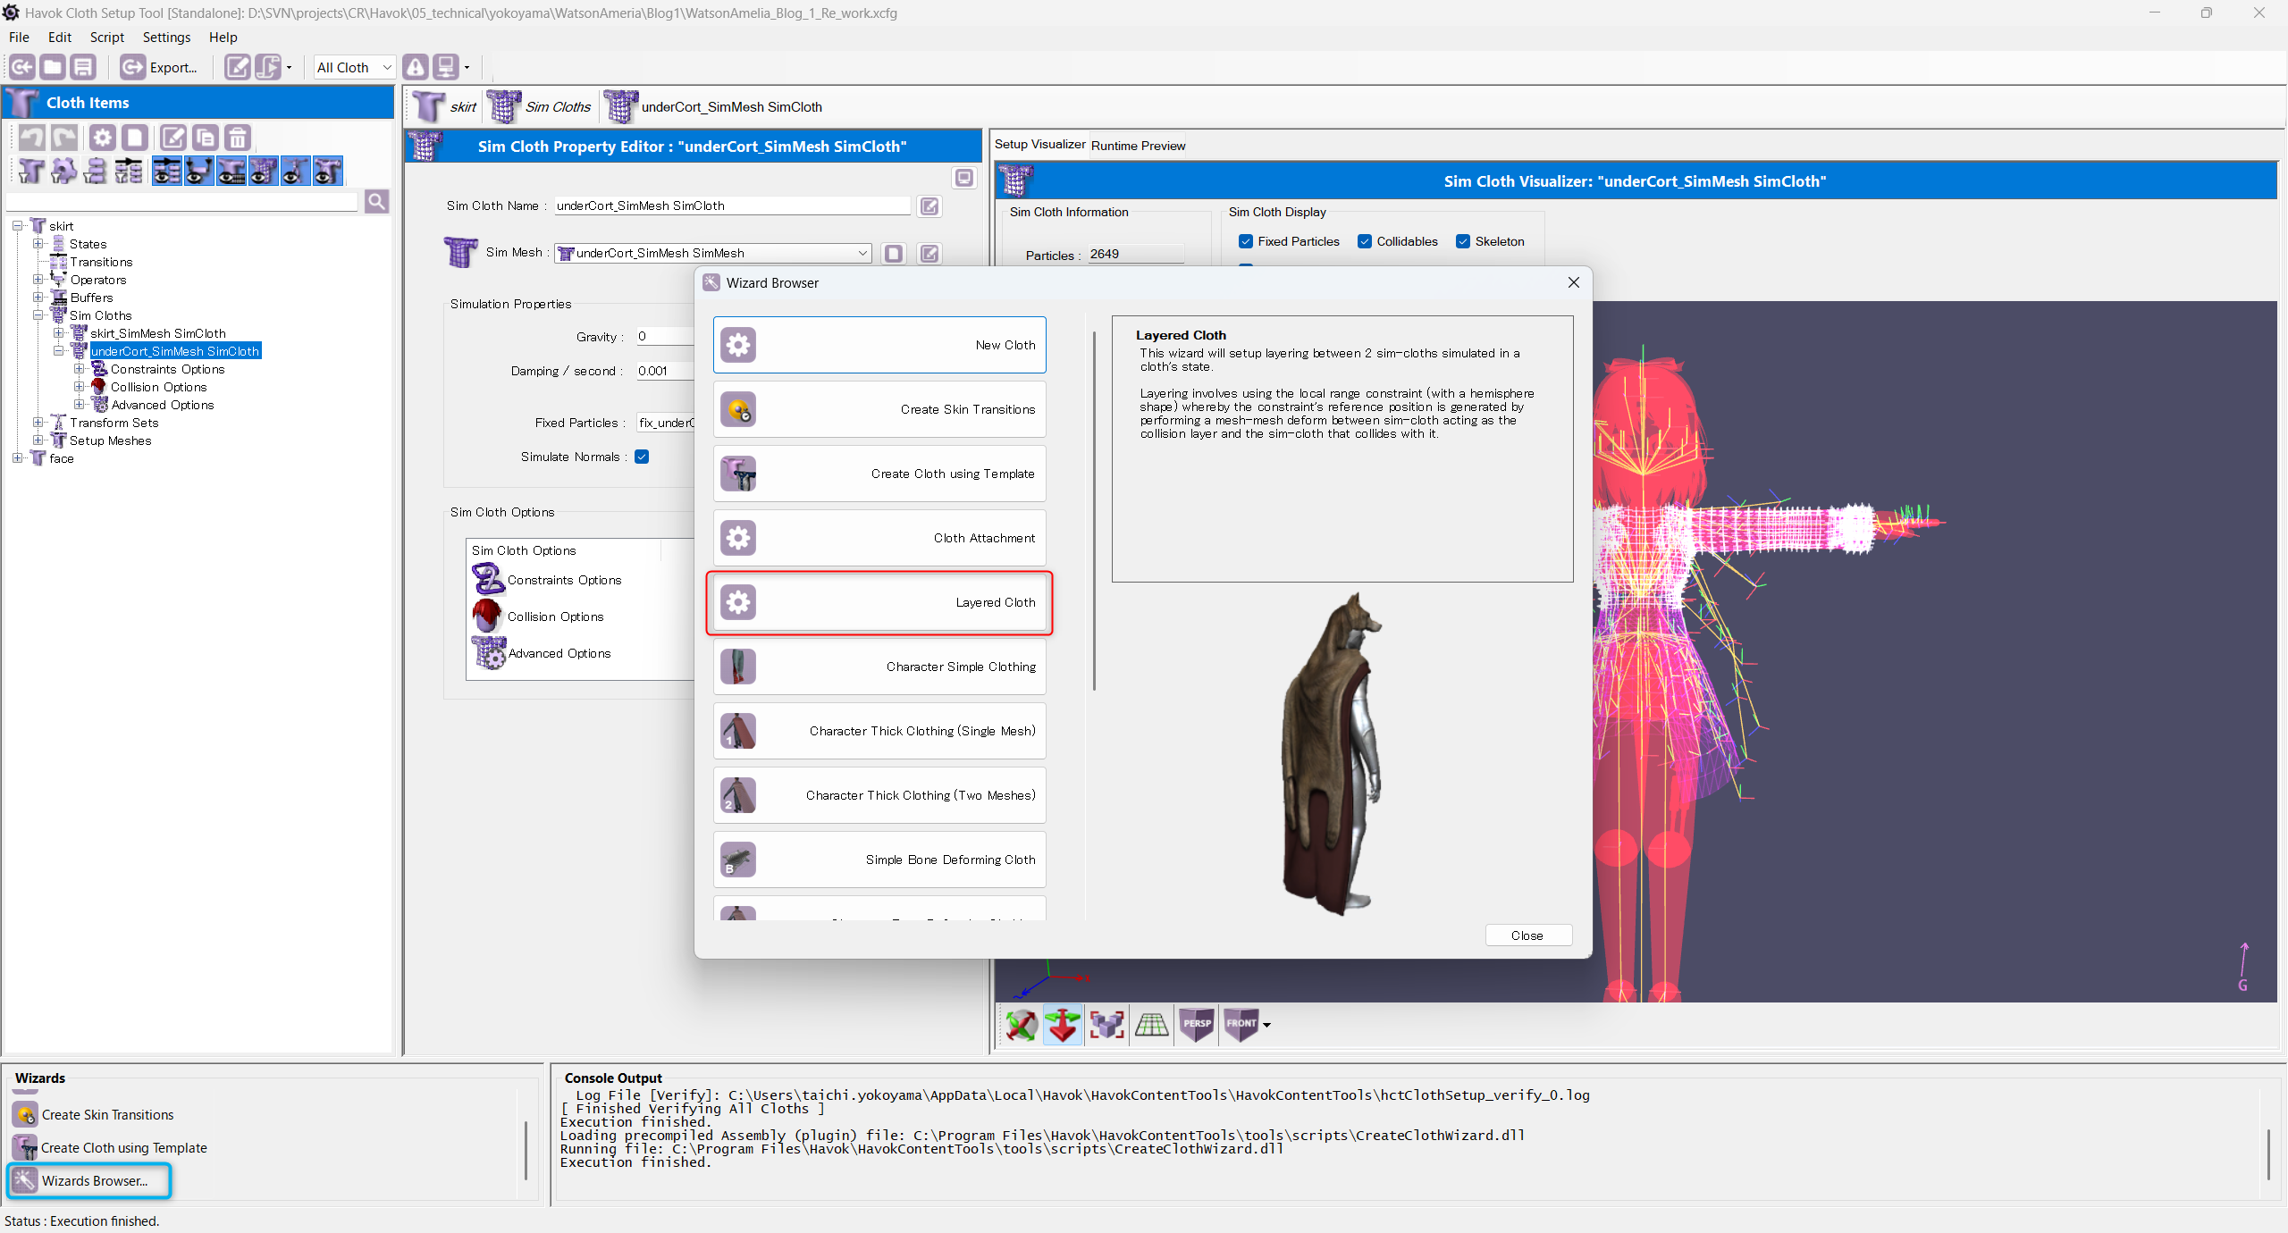This screenshot has width=2288, height=1233.
Task: Collapse the Sim Cloths tree node
Action: tap(38, 315)
